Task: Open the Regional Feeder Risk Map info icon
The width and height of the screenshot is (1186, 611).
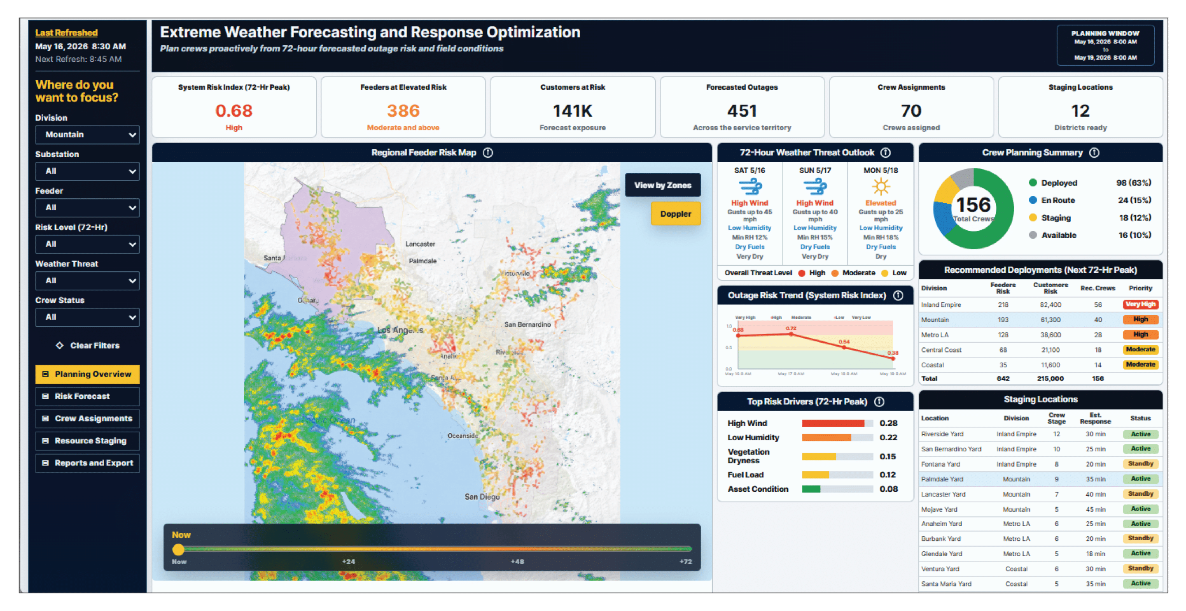Action: (x=488, y=153)
